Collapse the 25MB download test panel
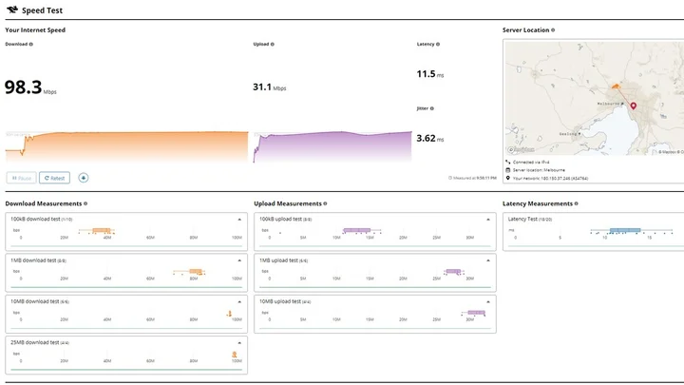 pyautogui.click(x=239, y=342)
